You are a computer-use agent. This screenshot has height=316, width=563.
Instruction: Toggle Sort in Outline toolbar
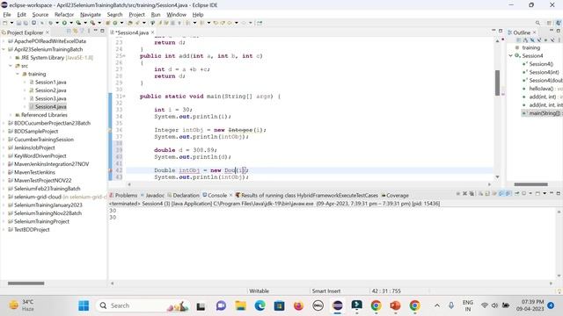pos(525,39)
